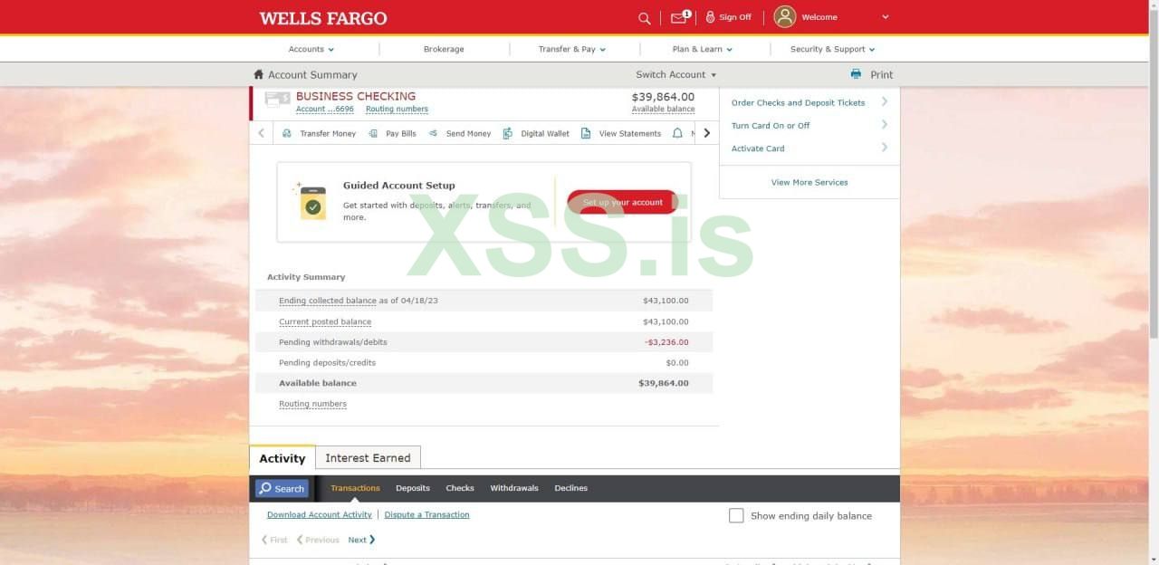Click the Business Checking card icon
This screenshot has height=565, width=1159.
(x=277, y=99)
